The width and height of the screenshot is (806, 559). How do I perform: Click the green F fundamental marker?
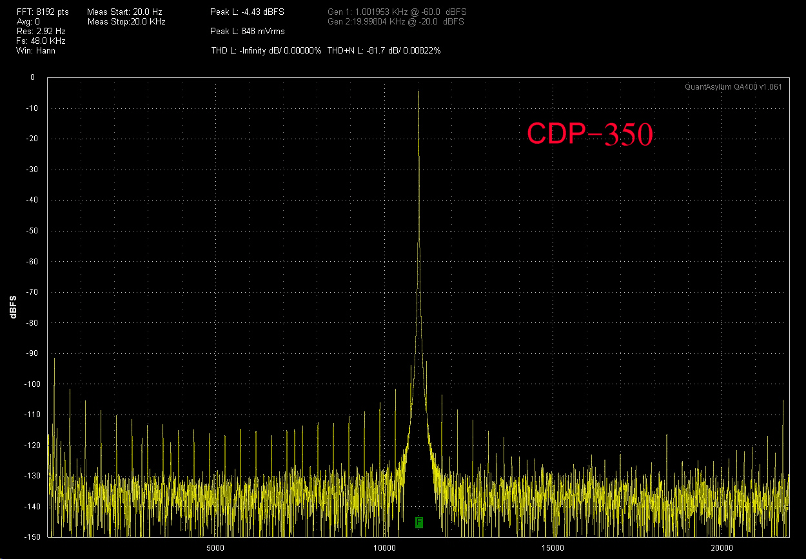pyautogui.click(x=418, y=522)
